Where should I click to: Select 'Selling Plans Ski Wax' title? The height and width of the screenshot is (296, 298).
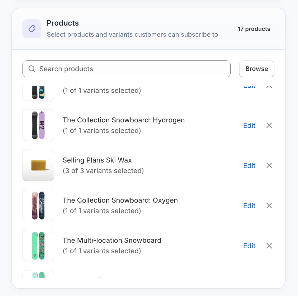point(97,160)
